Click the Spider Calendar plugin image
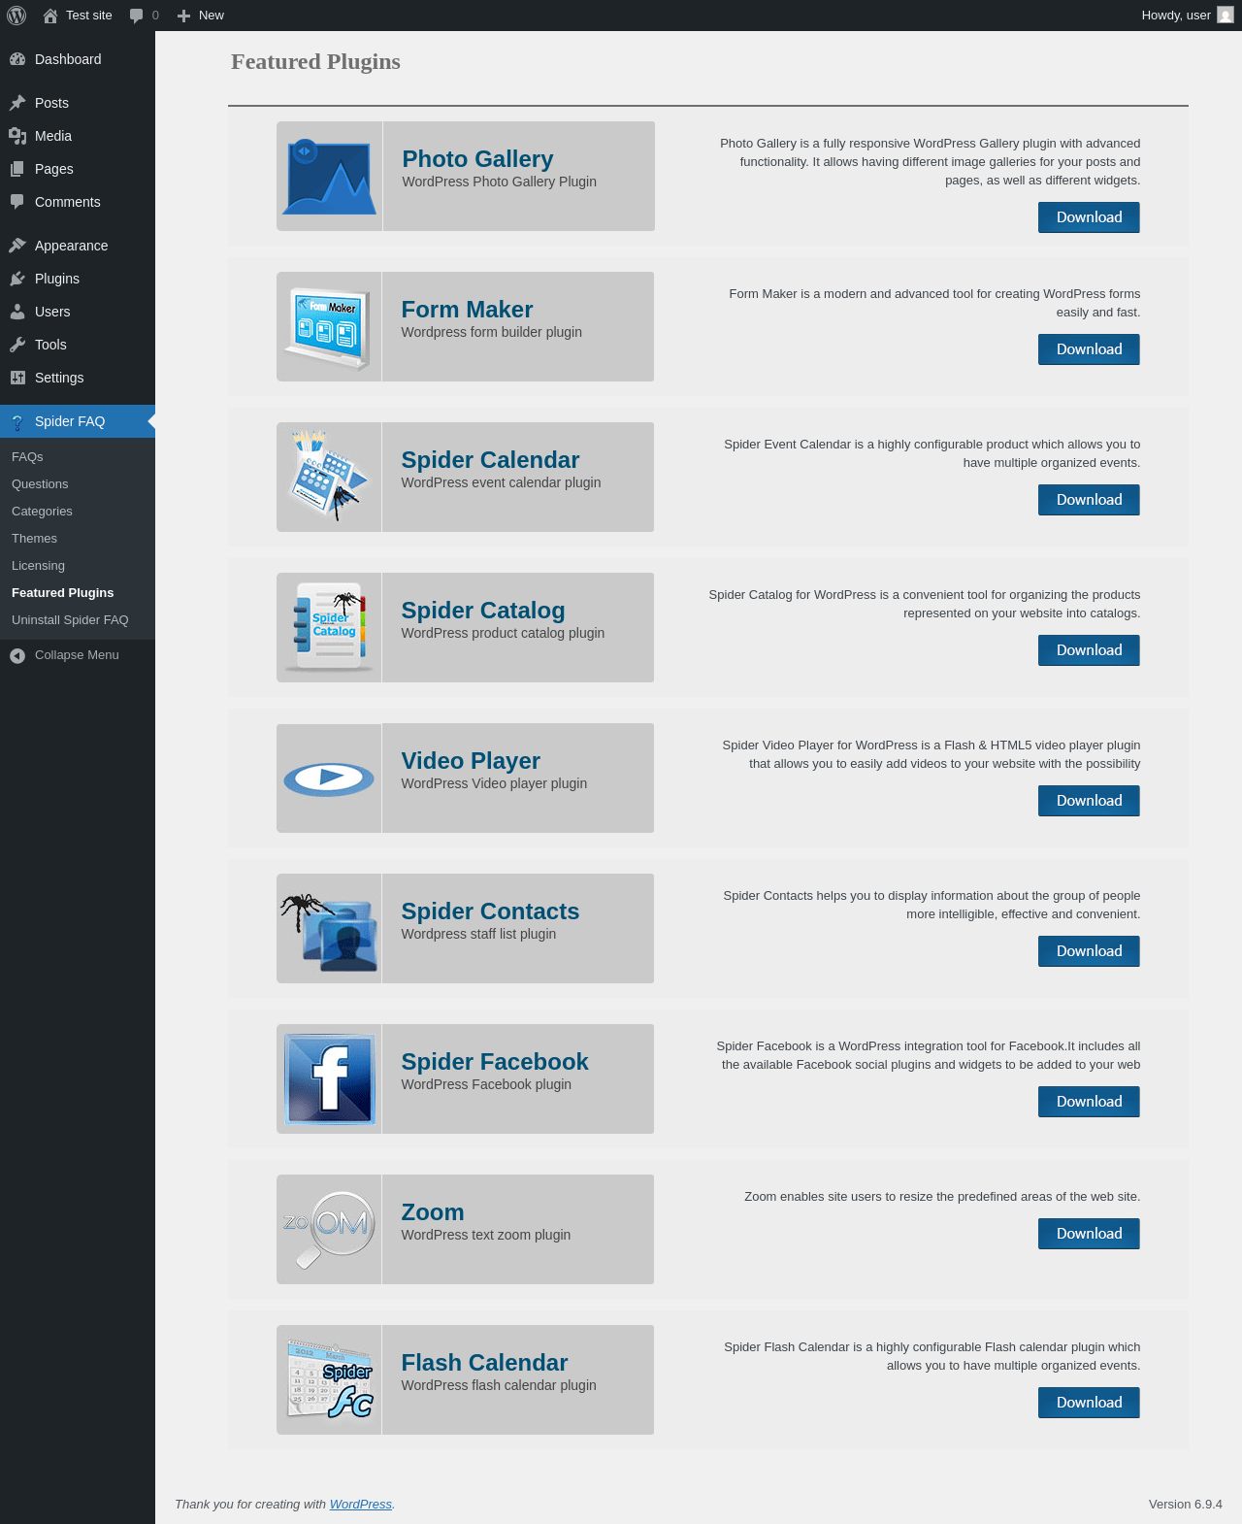The width and height of the screenshot is (1242, 1524). pyautogui.click(x=329, y=477)
